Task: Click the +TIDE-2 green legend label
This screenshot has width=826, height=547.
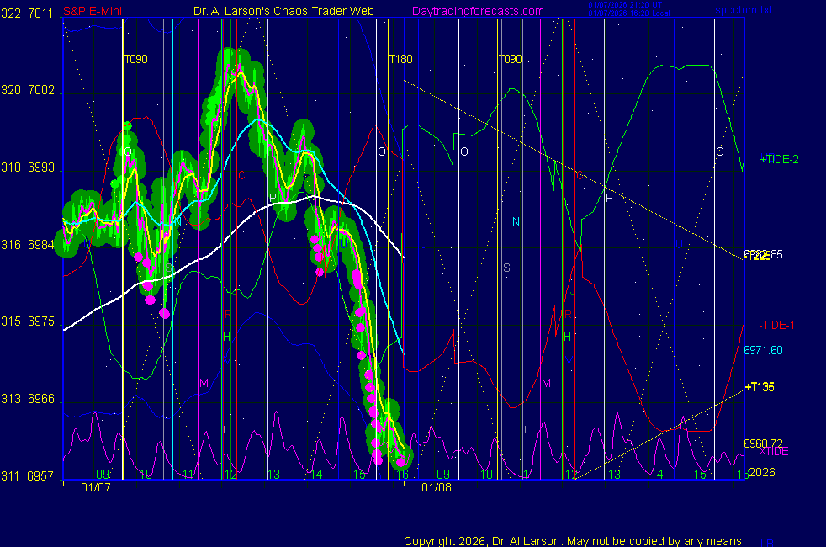Action: (779, 159)
